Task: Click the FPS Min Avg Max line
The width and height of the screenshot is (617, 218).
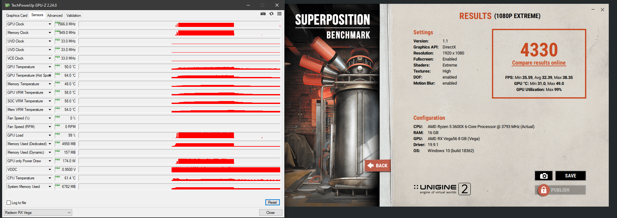Action: coord(539,78)
